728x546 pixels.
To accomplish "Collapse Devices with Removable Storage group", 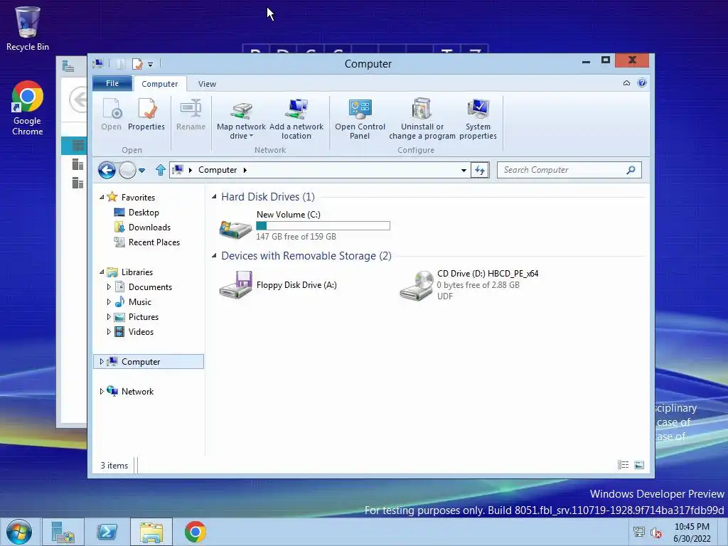I will coord(214,255).
